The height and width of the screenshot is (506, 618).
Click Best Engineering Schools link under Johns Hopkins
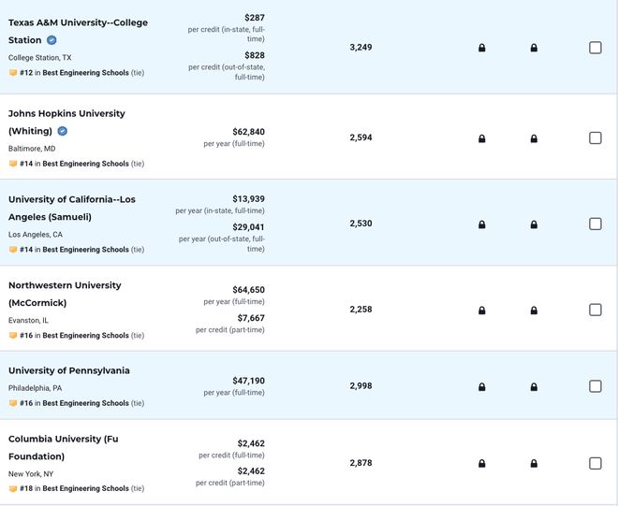click(85, 164)
